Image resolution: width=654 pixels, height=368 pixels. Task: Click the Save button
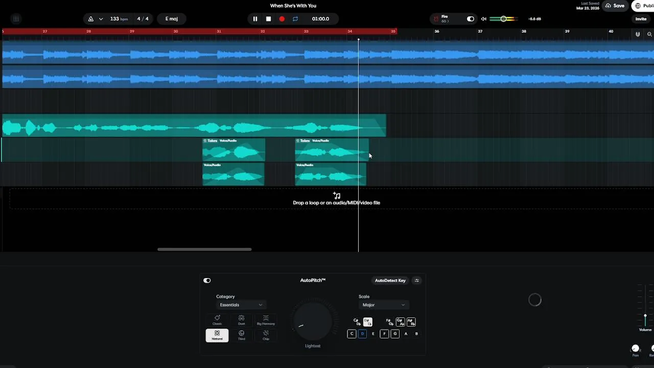tap(615, 6)
